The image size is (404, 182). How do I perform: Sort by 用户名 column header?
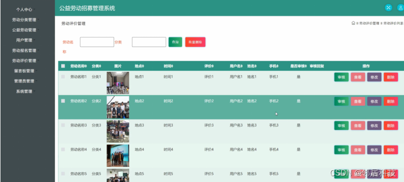tap(236, 66)
